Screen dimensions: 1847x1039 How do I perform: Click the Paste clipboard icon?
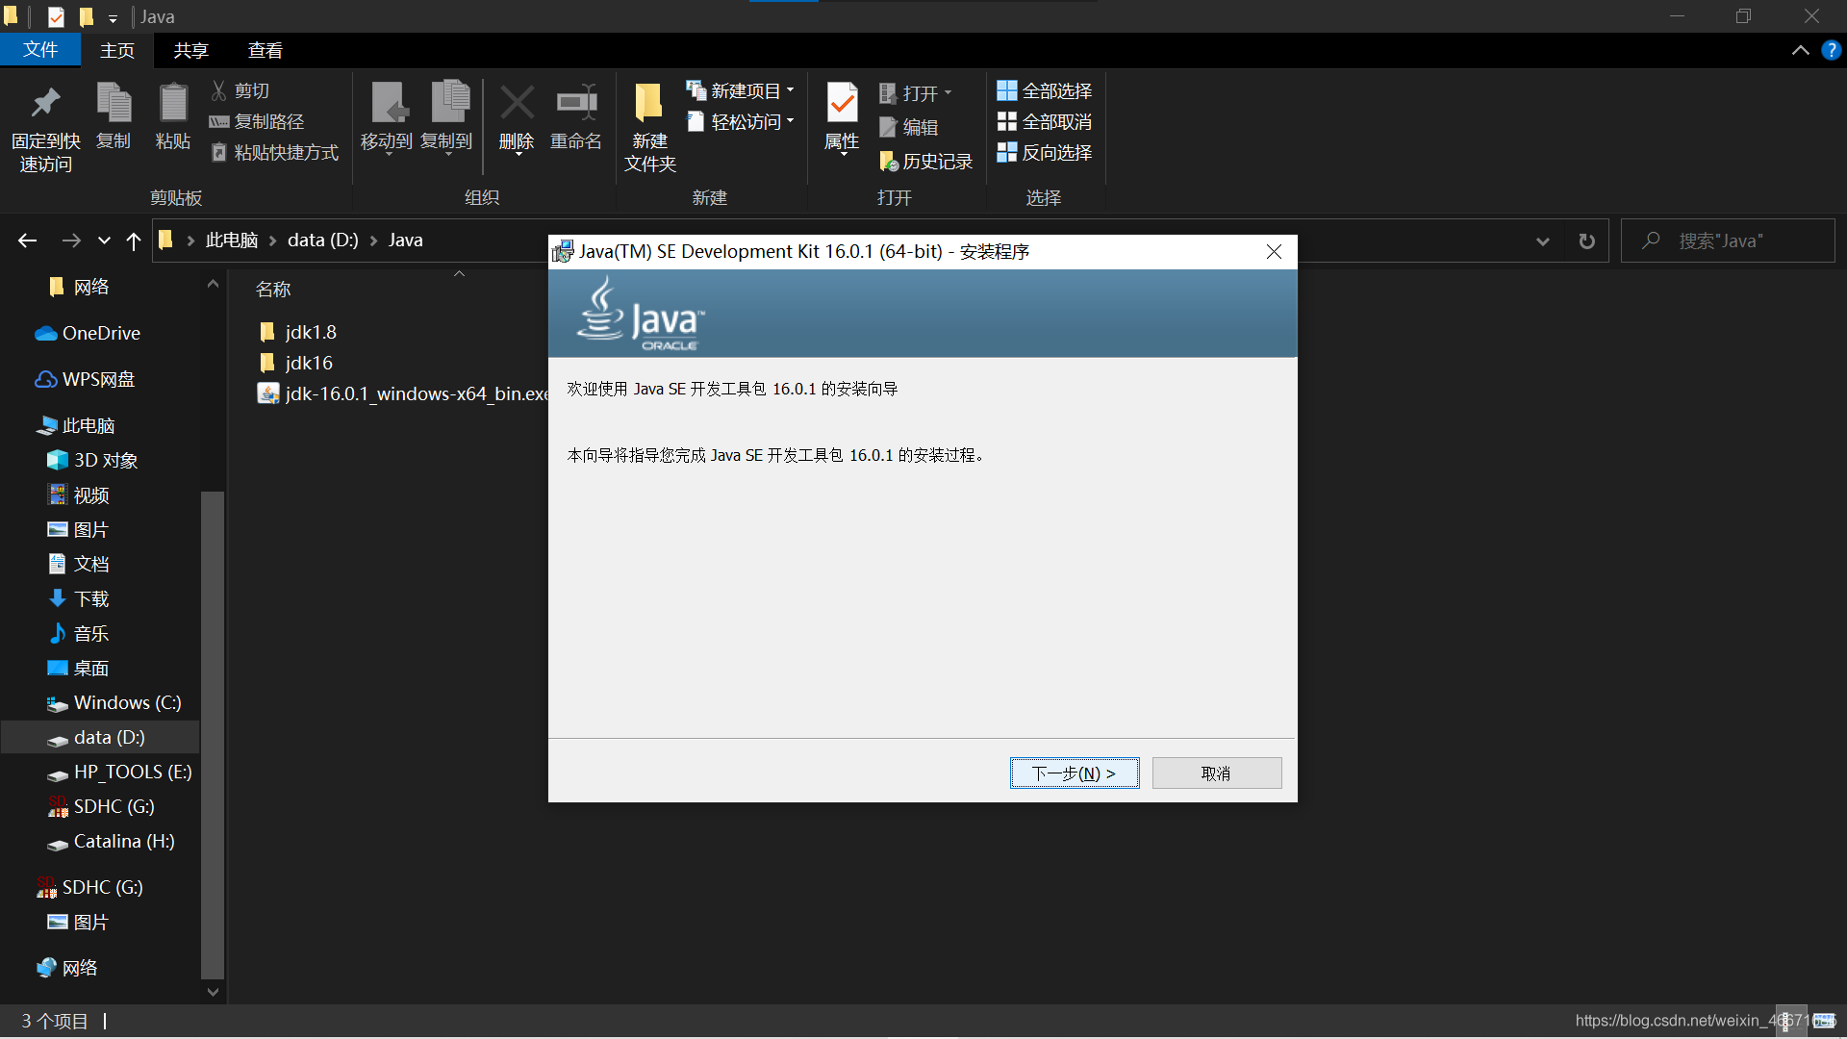click(x=173, y=103)
